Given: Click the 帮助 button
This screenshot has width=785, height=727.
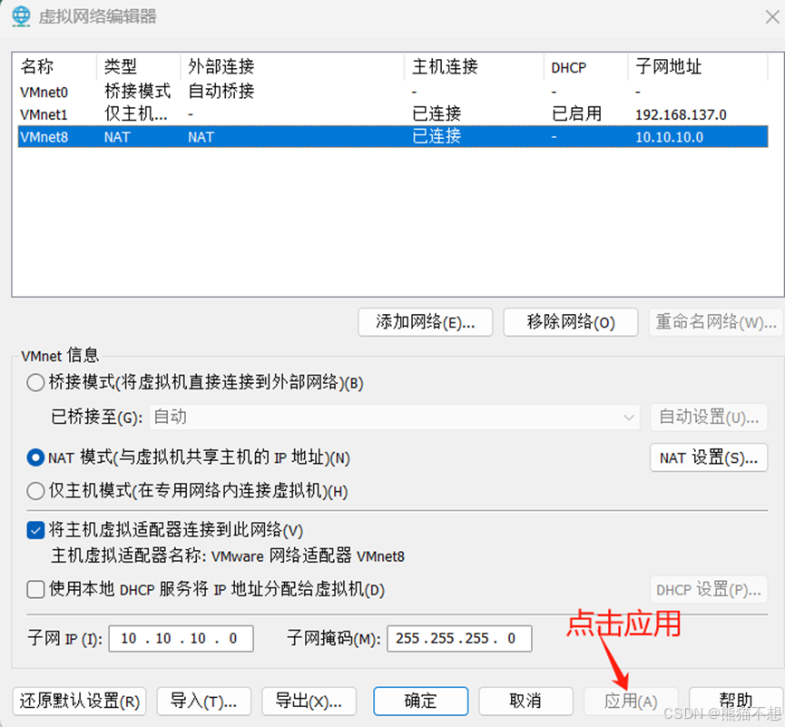Looking at the screenshot, I should (x=735, y=702).
